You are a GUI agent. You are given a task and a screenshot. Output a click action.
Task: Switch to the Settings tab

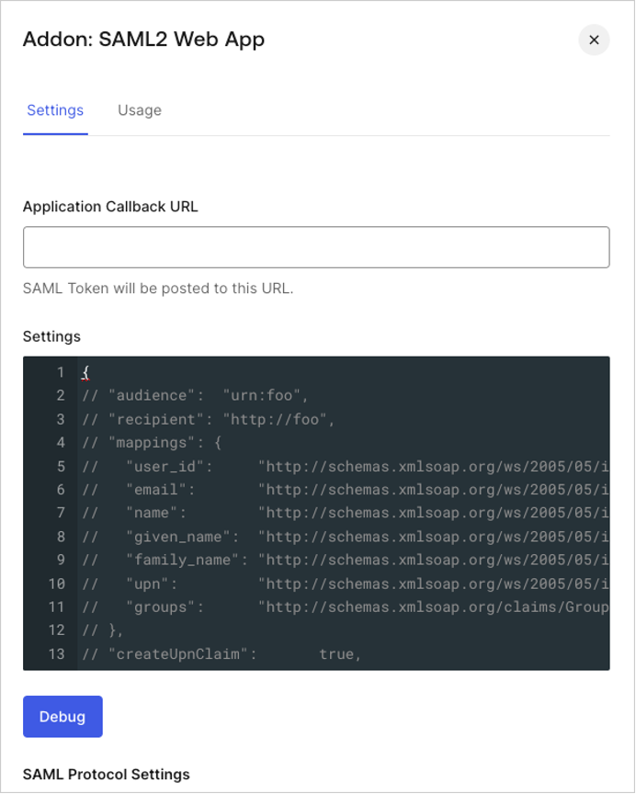55,110
